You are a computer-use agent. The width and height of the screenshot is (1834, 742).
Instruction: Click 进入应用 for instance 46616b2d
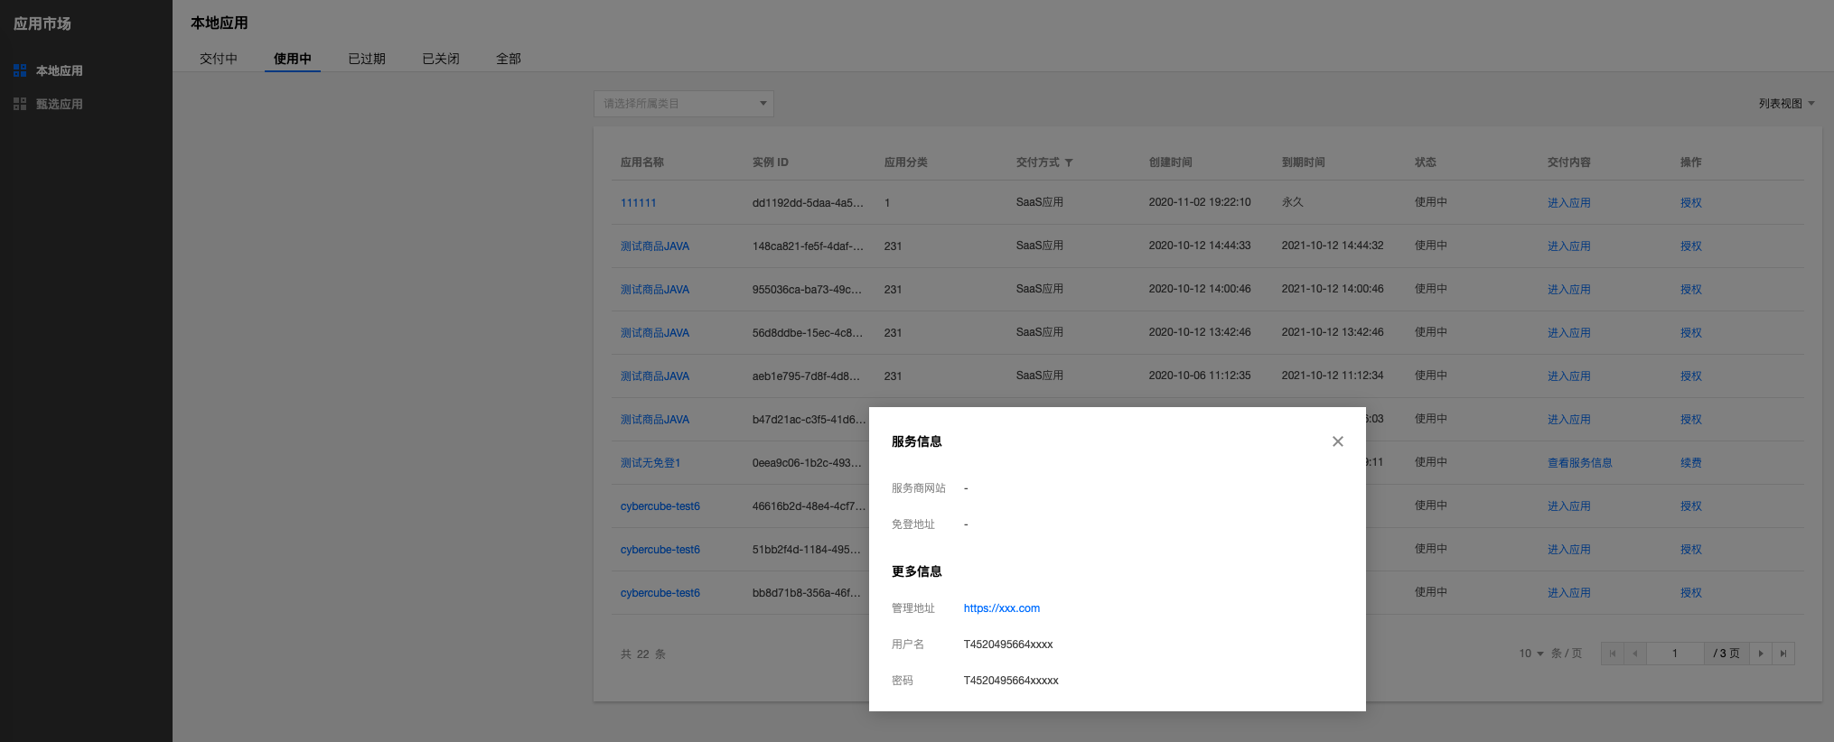(x=1569, y=506)
